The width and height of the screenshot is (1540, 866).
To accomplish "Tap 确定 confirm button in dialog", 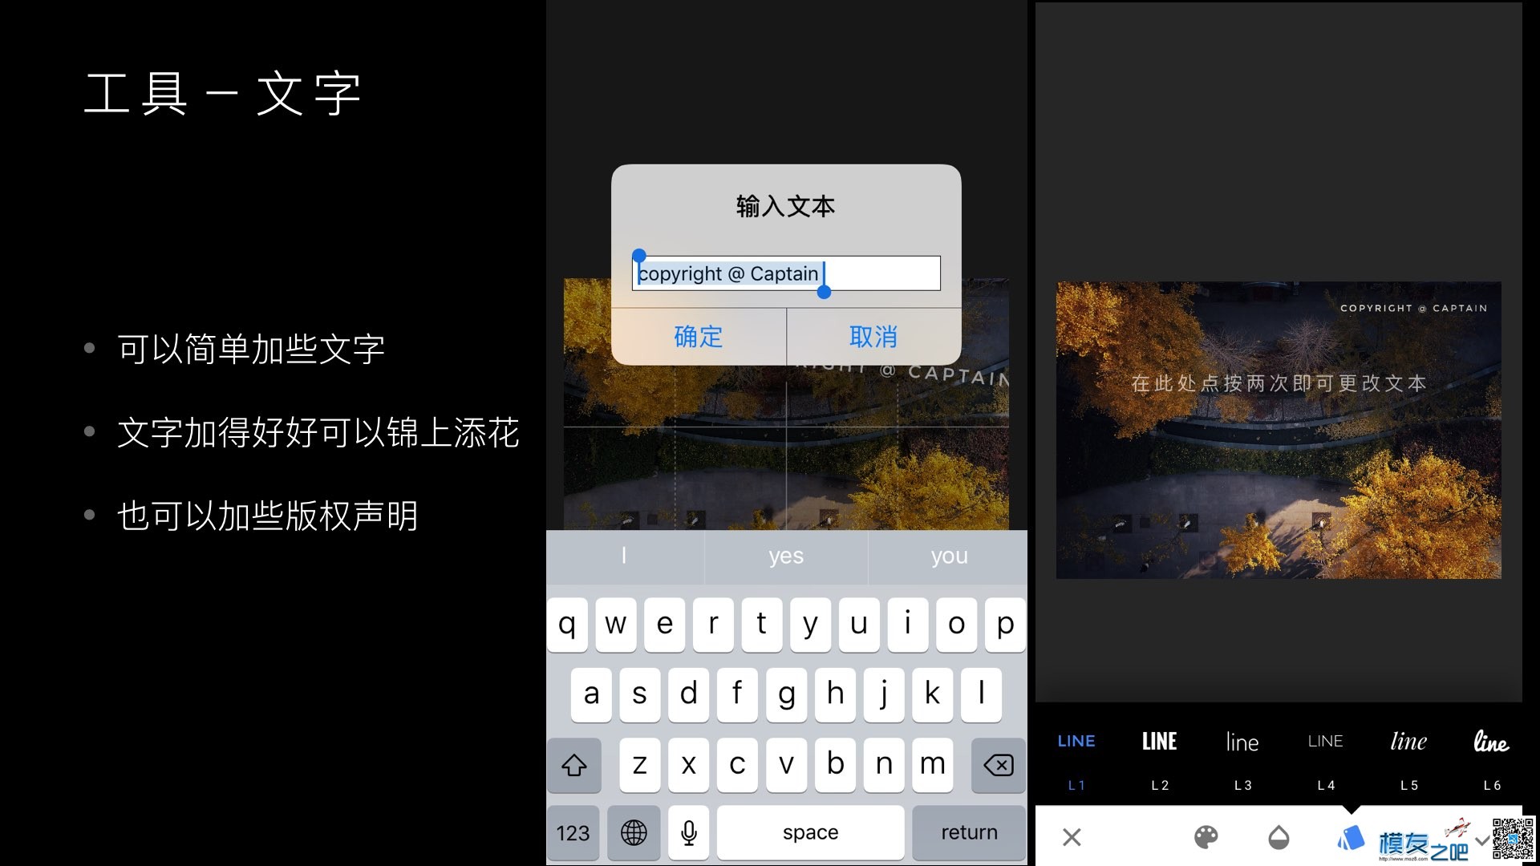I will pyautogui.click(x=699, y=336).
